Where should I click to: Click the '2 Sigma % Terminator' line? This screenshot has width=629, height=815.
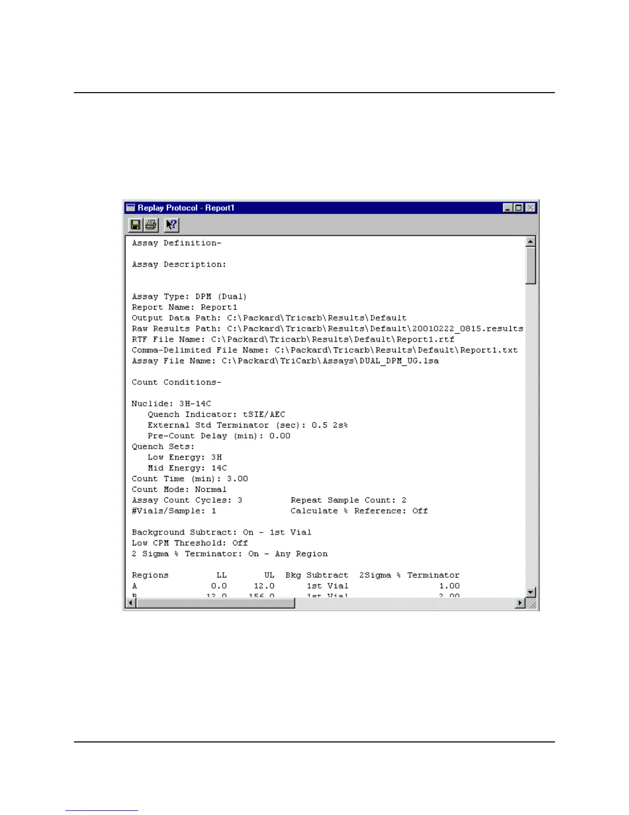pyautogui.click(x=230, y=554)
